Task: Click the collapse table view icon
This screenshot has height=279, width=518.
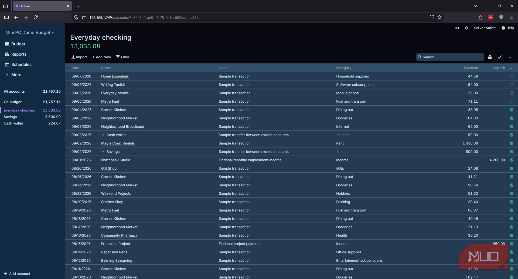Action: 500,57
